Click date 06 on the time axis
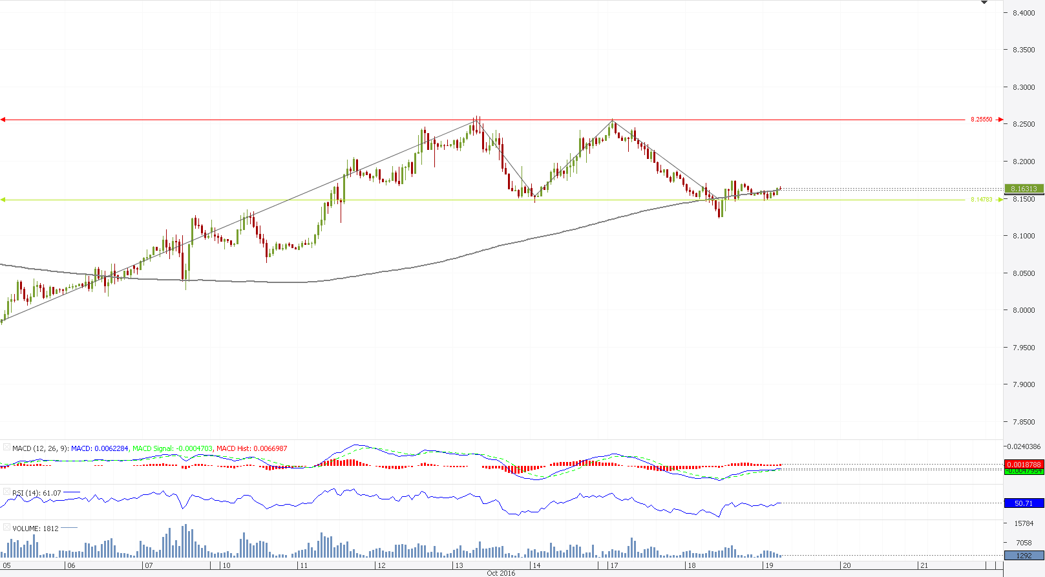The height and width of the screenshot is (577, 1045). point(71,565)
